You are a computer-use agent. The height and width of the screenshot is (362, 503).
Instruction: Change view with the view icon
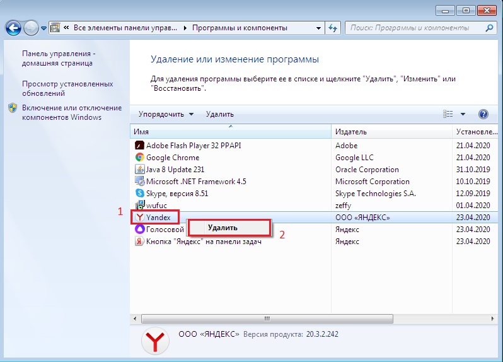pos(448,114)
